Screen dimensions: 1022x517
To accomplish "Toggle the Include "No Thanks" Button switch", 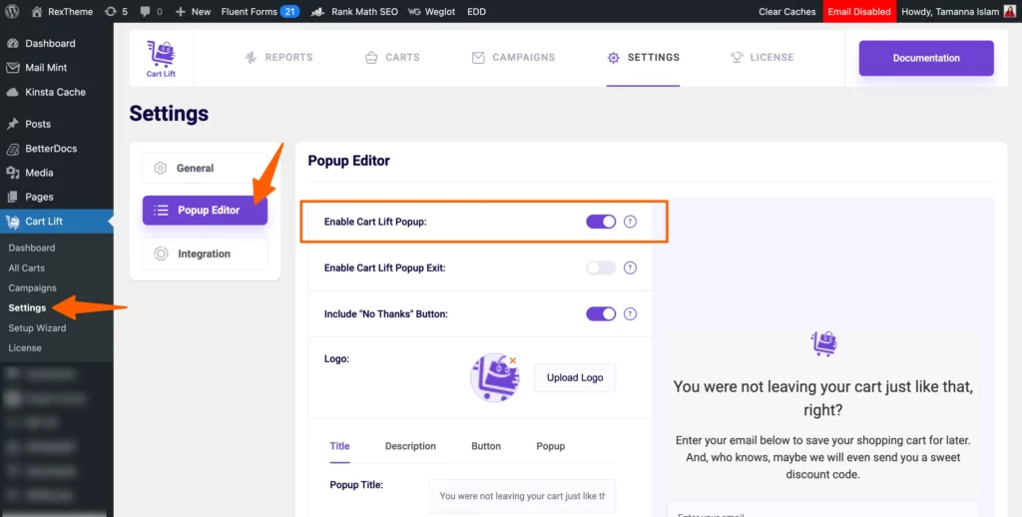I will coord(601,314).
